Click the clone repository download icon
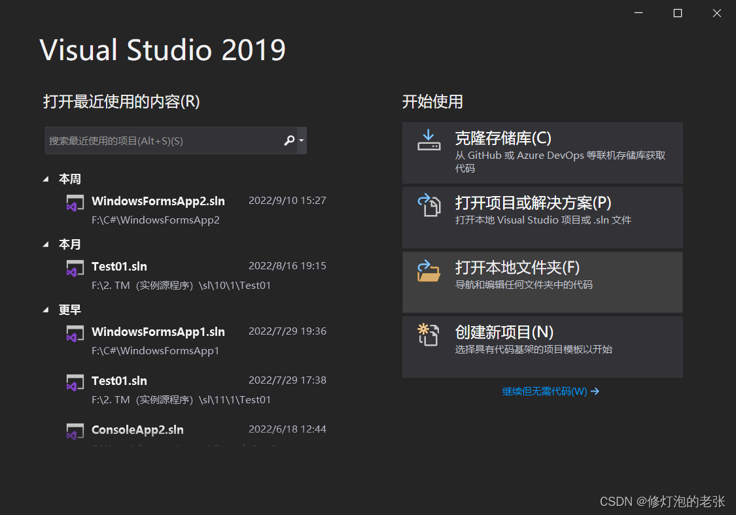Image resolution: width=736 pixels, height=515 pixels. [429, 141]
